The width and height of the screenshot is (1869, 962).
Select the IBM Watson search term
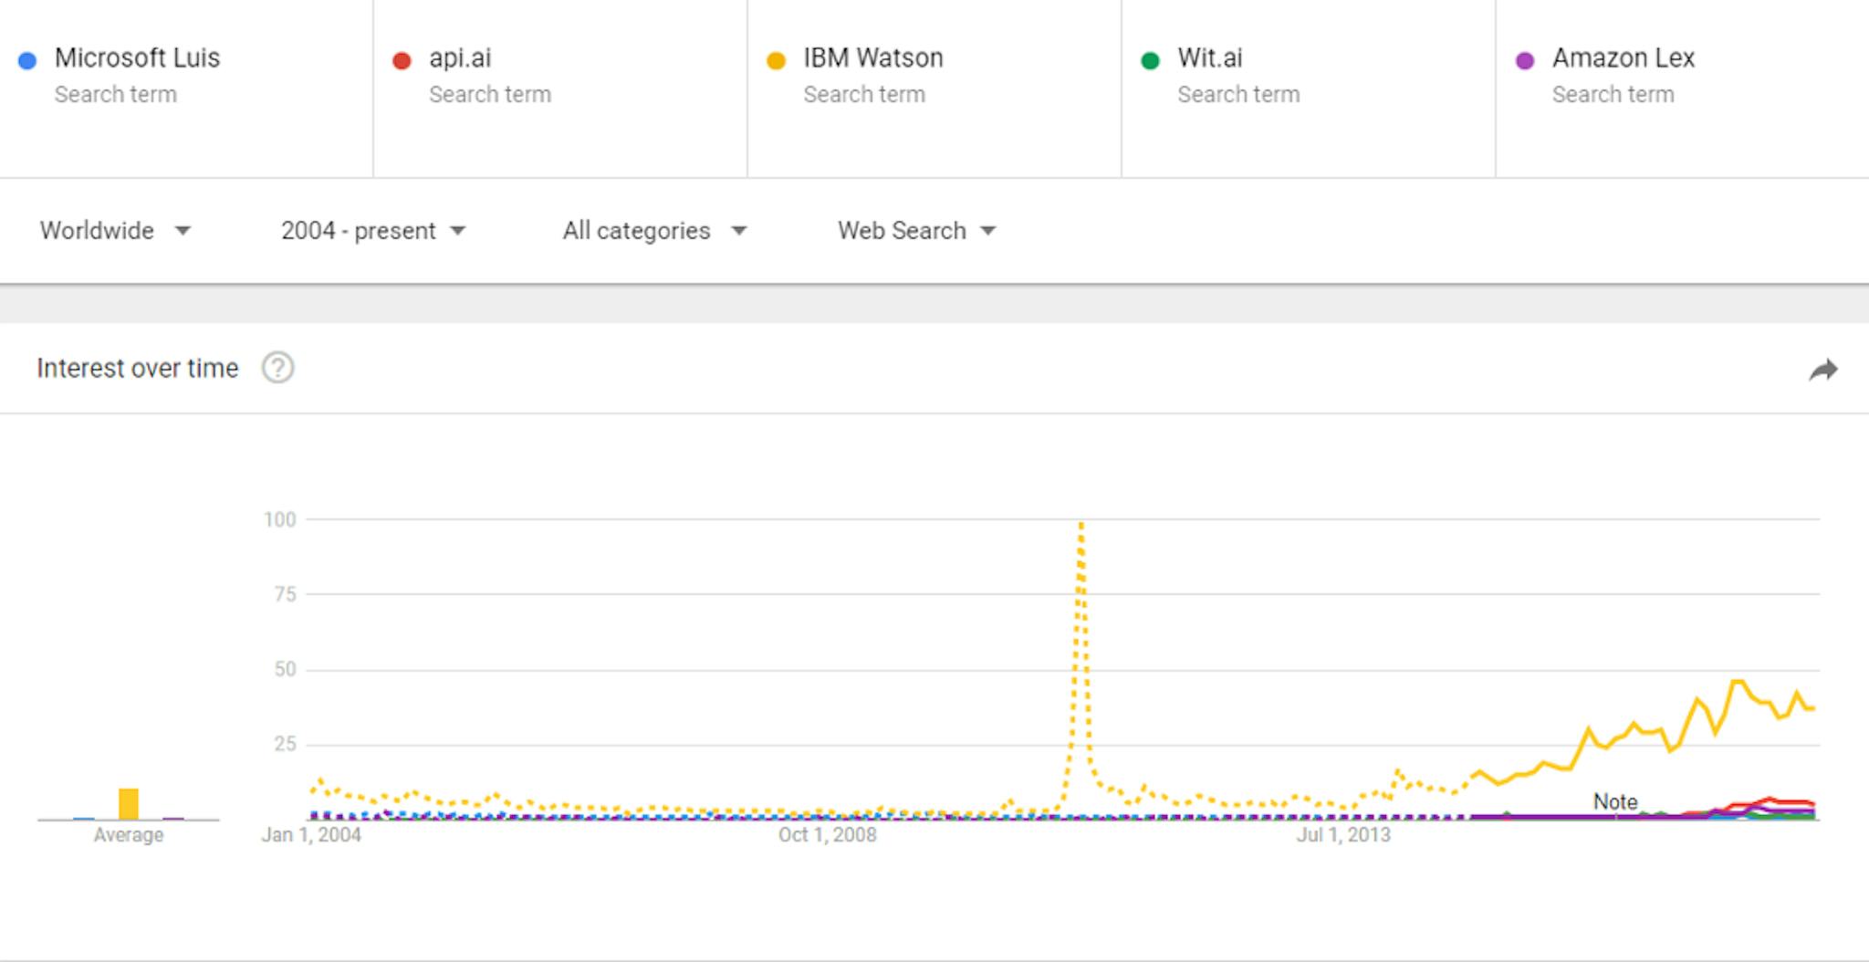(x=872, y=58)
